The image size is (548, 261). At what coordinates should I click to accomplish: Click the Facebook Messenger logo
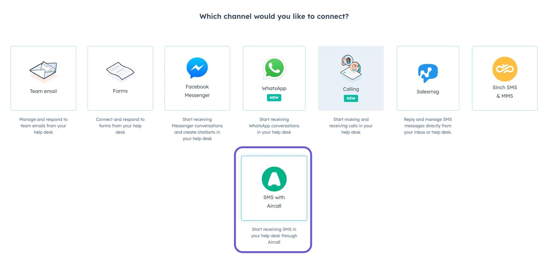click(197, 68)
